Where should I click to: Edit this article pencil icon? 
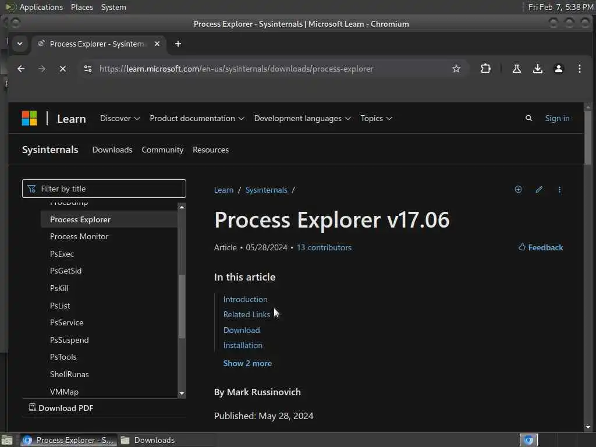(x=538, y=189)
